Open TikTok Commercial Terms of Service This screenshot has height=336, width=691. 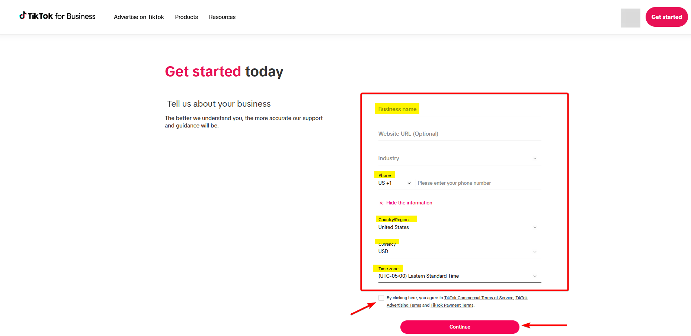(479, 297)
